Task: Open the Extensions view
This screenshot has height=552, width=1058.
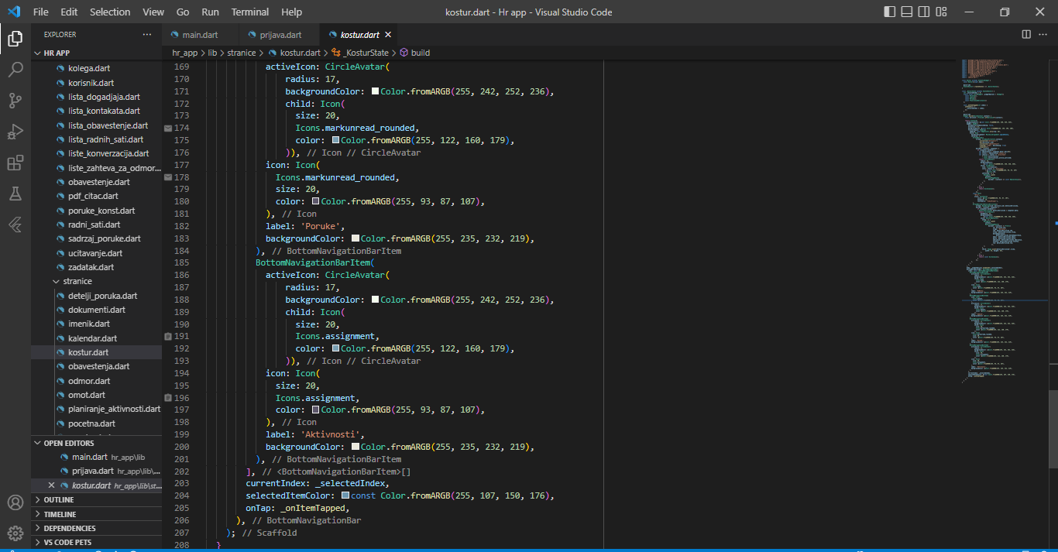Action: point(15,163)
